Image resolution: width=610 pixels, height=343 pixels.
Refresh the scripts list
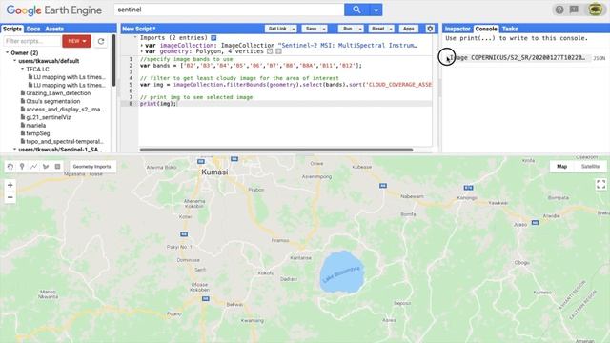[x=101, y=41]
